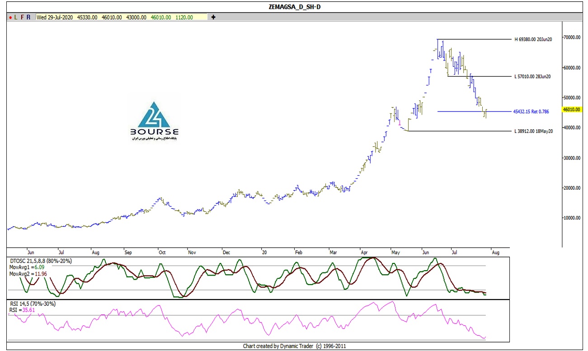Click the ZEMAGSA_D_SH-D chart title
This screenshot has width=588, height=351.
(x=294, y=7)
